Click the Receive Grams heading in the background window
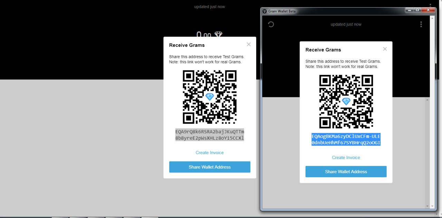Viewport: 442px width, 218px height. [187, 45]
